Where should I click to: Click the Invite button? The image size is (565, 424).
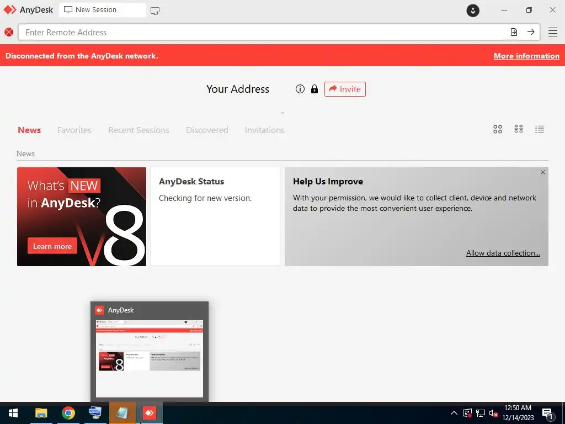(345, 89)
